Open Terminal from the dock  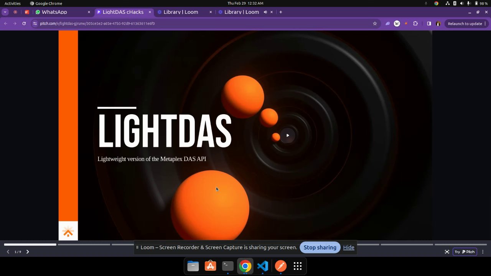(228, 266)
